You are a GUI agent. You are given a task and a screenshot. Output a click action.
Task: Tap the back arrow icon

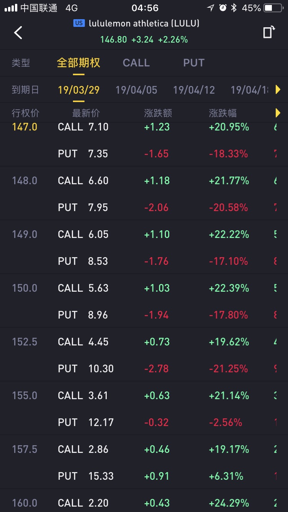click(18, 33)
